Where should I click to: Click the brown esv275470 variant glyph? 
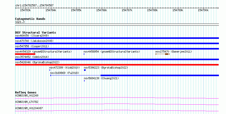[163, 54]
